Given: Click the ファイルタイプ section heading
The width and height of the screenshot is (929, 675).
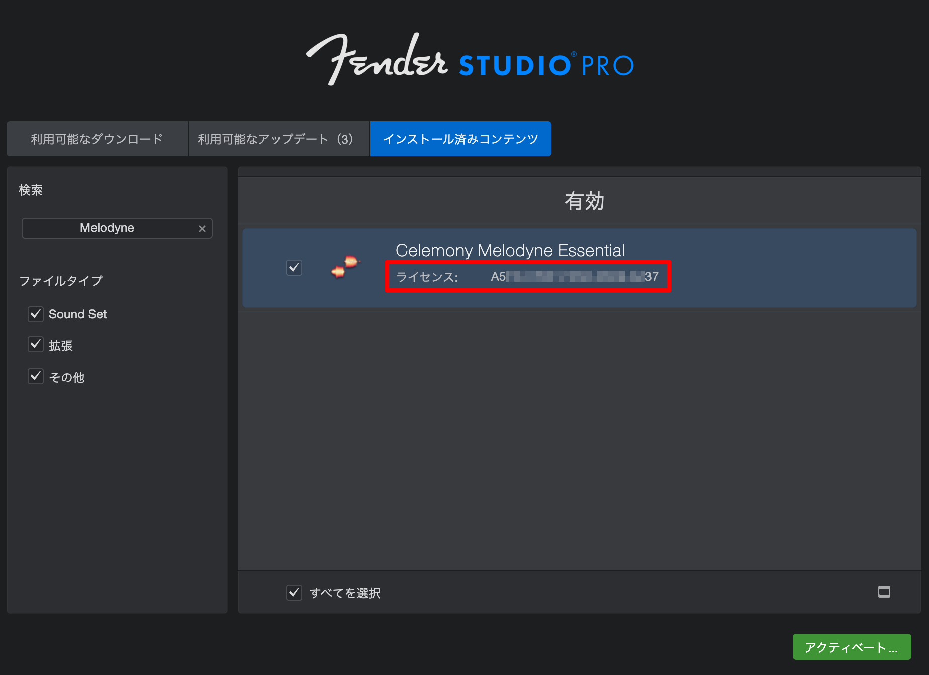Looking at the screenshot, I should pyautogui.click(x=61, y=281).
